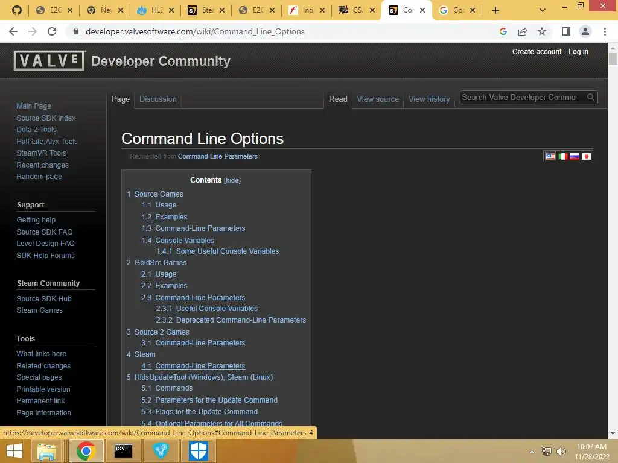The image size is (618, 463).
Task: Open Source SDK index link
Action: [x=46, y=118]
